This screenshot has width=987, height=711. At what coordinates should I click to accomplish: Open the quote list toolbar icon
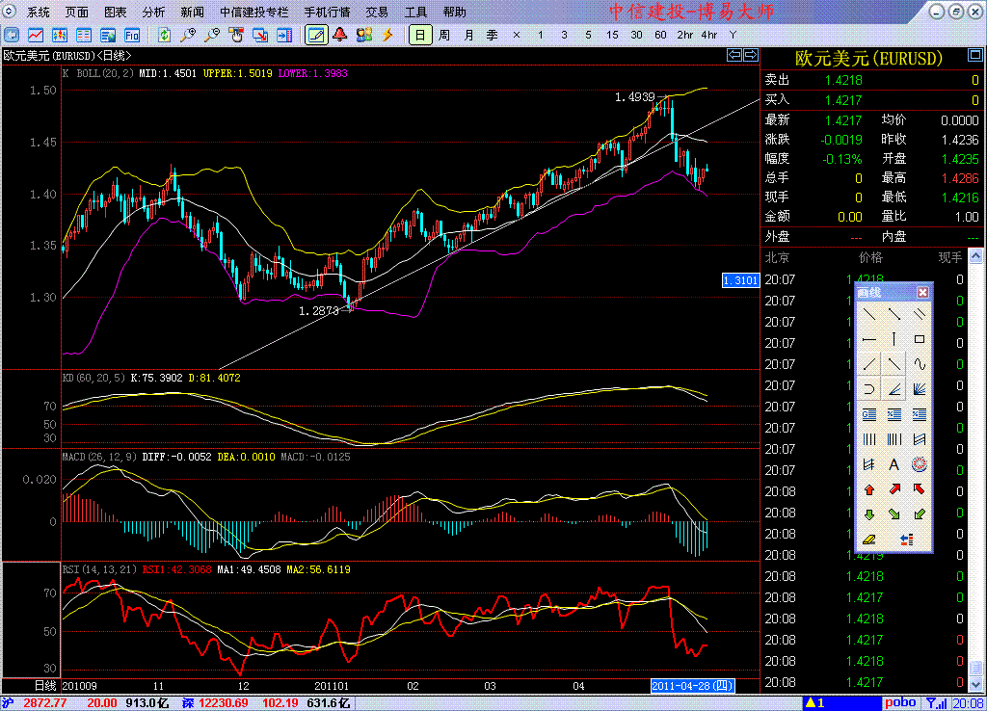(83, 36)
